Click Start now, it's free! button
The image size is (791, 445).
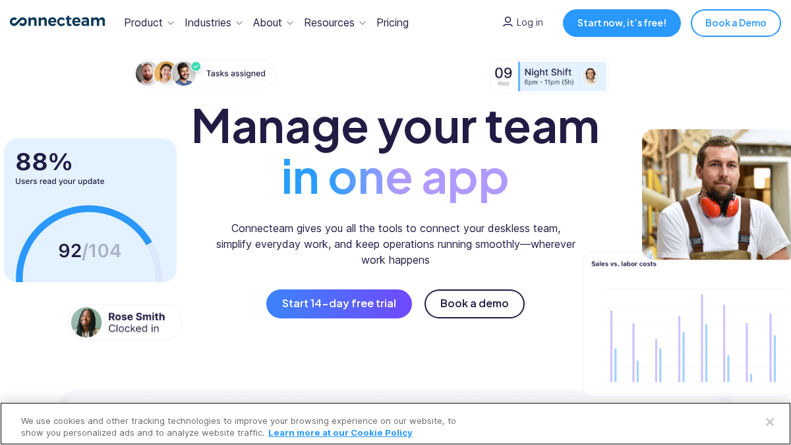(622, 23)
